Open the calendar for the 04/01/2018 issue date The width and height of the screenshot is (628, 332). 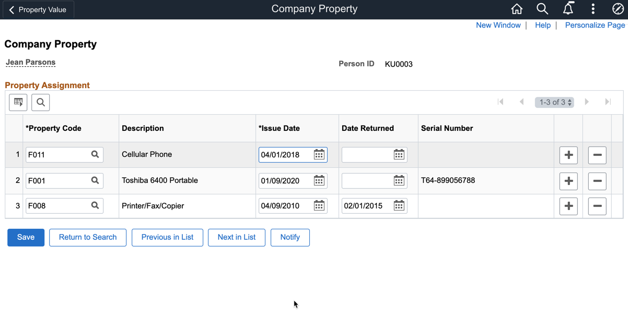[319, 155]
